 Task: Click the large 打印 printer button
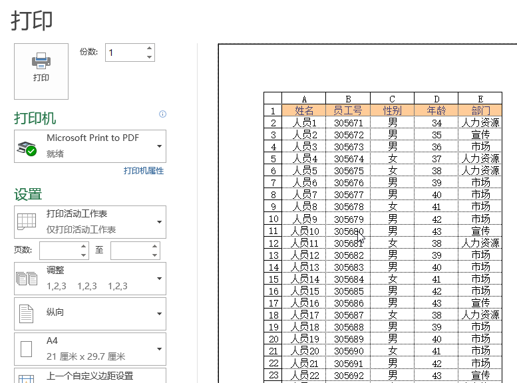pyautogui.click(x=41, y=70)
